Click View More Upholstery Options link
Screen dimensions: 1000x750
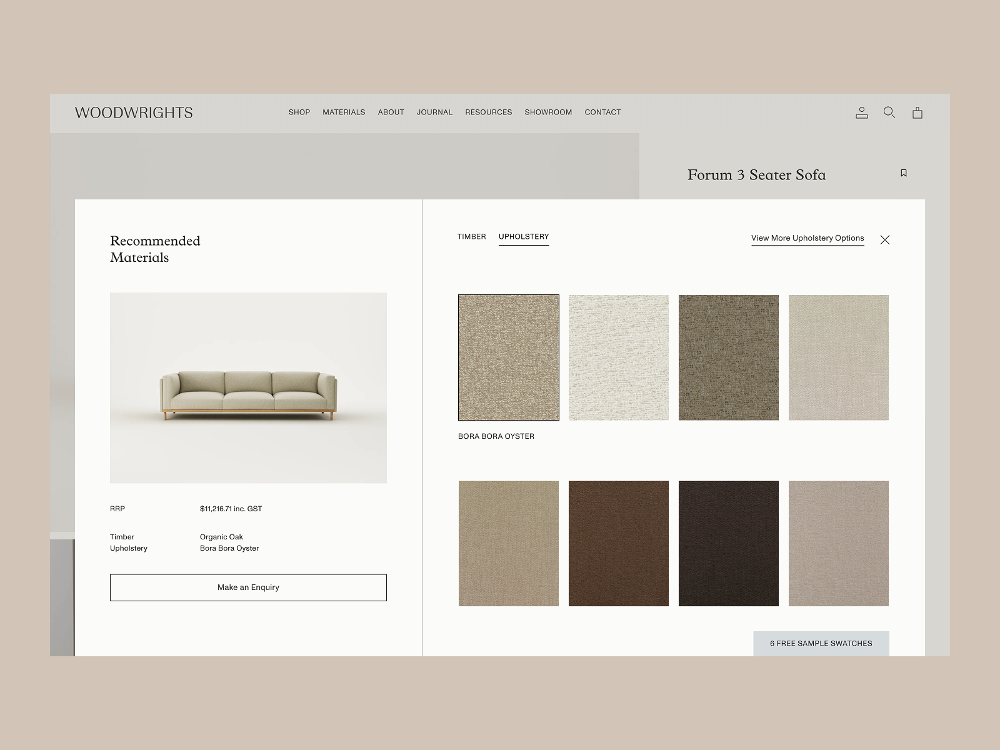point(807,238)
